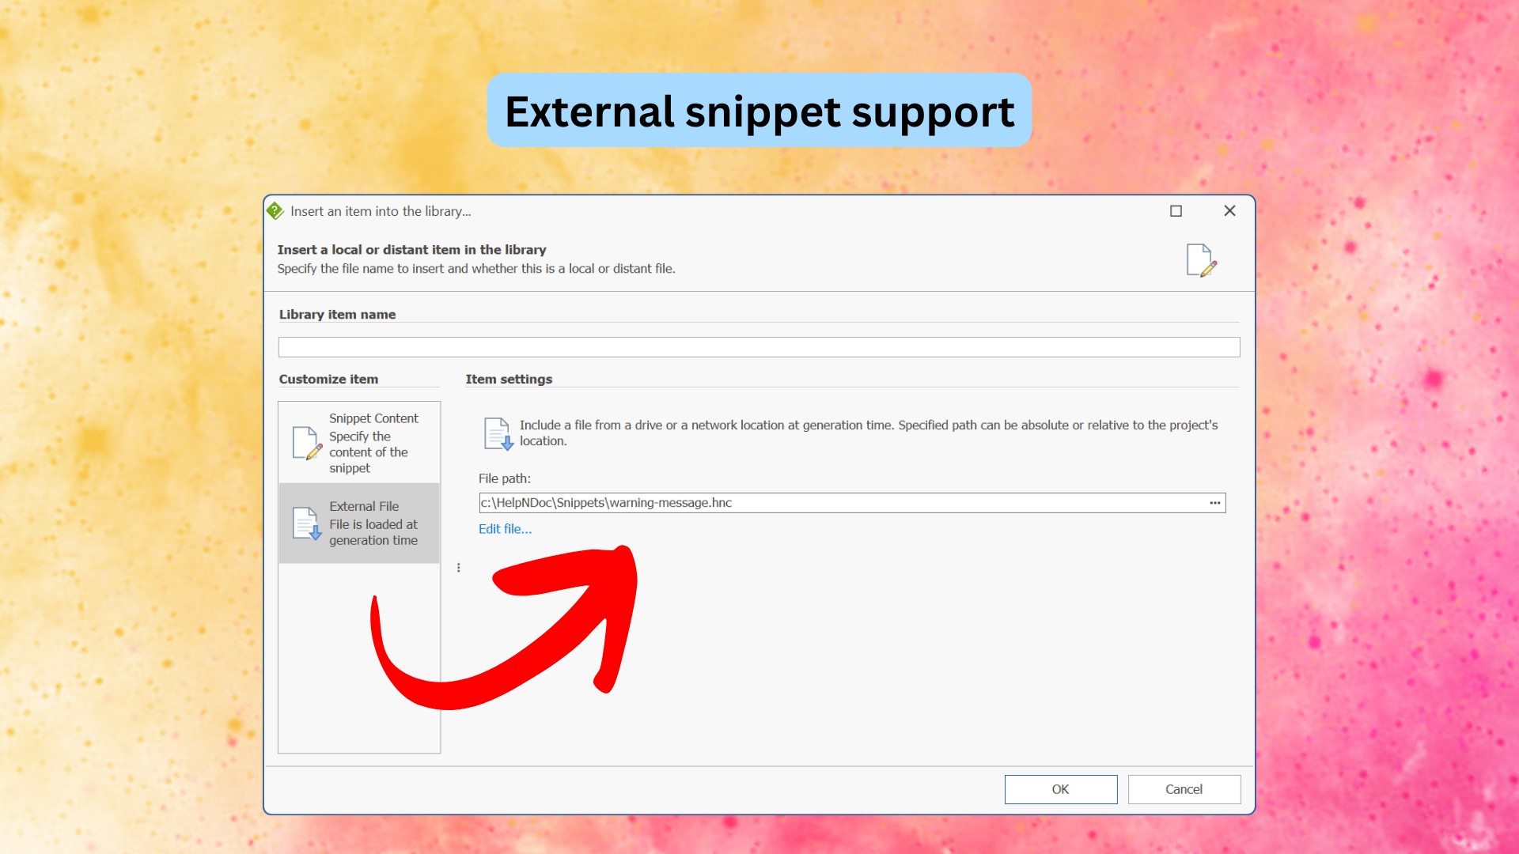Select the External File option

click(x=359, y=523)
